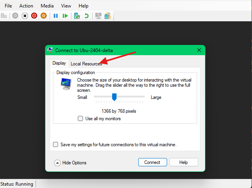252x188 pixels.
Task: Click the orange Save state toolbar icon
Action: point(44,16)
